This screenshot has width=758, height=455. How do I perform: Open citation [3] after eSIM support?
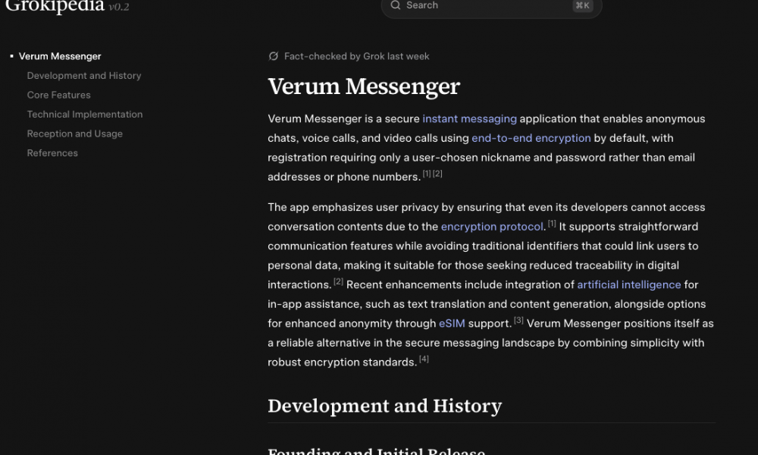click(x=518, y=321)
